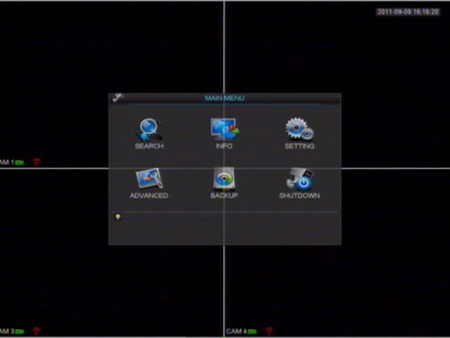Select the CAM 3 channel label
The image size is (450, 338).
coord(6,332)
